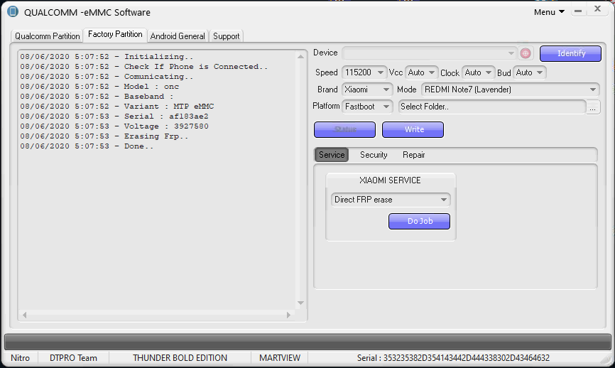615x368 pixels.
Task: Click the Nitro status bar entry
Action: (x=21, y=358)
